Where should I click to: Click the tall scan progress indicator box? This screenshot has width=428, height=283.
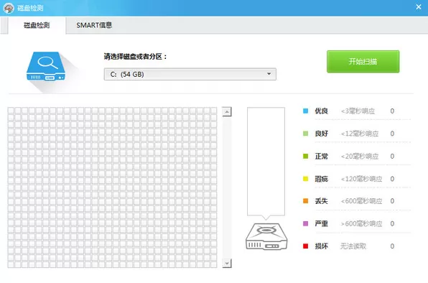266,162
